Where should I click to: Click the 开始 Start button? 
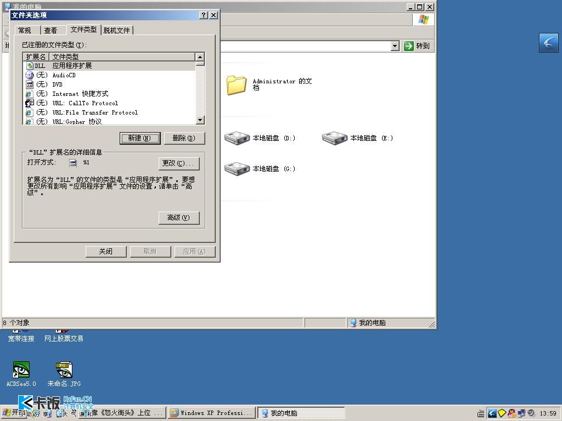(x=14, y=413)
